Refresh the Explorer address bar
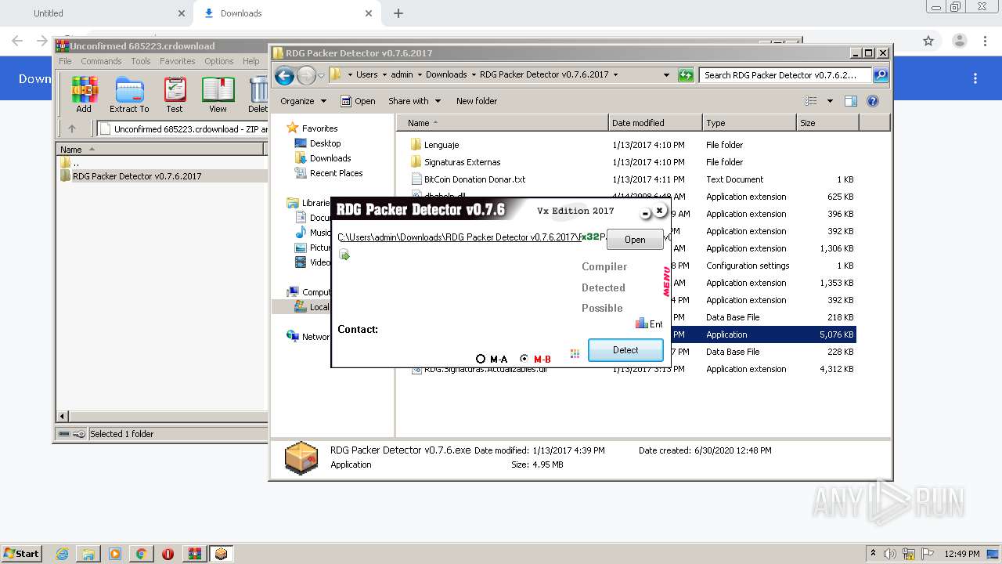 pos(686,75)
